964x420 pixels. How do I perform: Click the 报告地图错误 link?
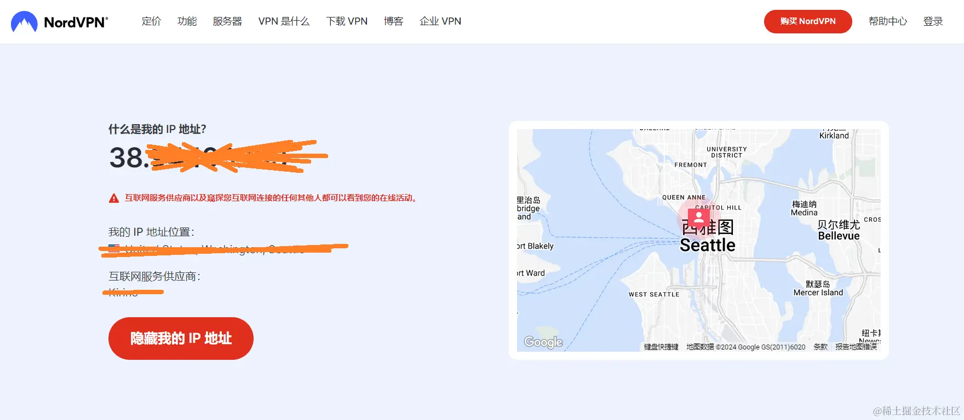click(856, 347)
